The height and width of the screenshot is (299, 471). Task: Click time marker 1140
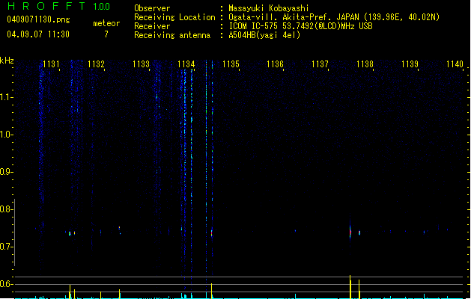tap(455, 64)
